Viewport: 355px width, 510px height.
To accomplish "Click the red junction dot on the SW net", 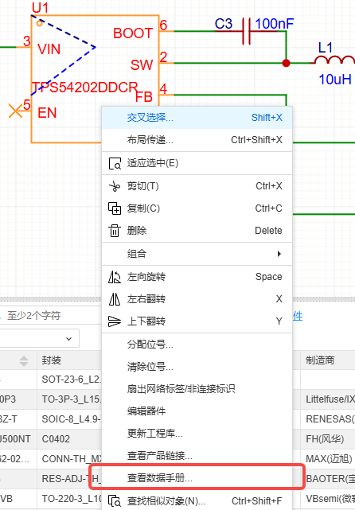I will pyautogui.click(x=286, y=63).
